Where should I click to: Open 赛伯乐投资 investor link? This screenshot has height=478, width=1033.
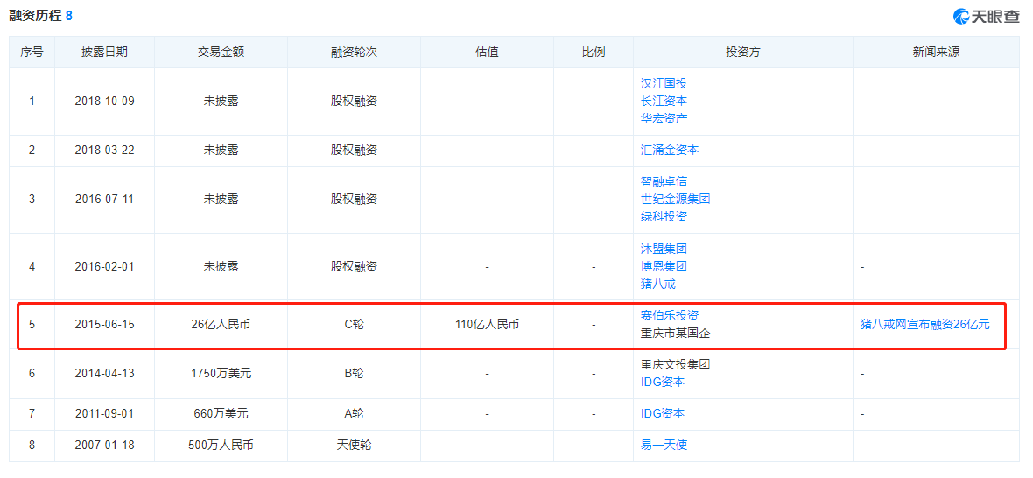[x=670, y=316]
